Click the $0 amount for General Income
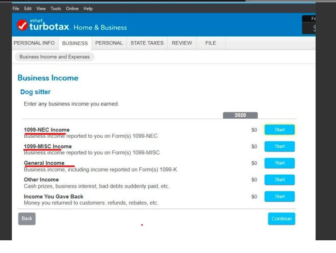Screen dimensions: 336x253 coord(254,163)
